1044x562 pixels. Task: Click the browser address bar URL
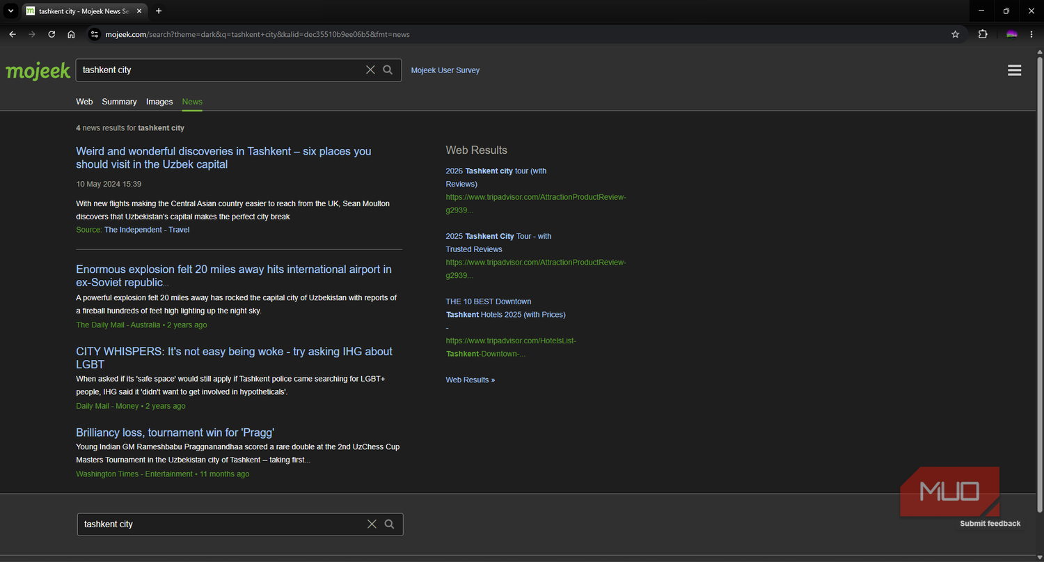(x=258, y=34)
